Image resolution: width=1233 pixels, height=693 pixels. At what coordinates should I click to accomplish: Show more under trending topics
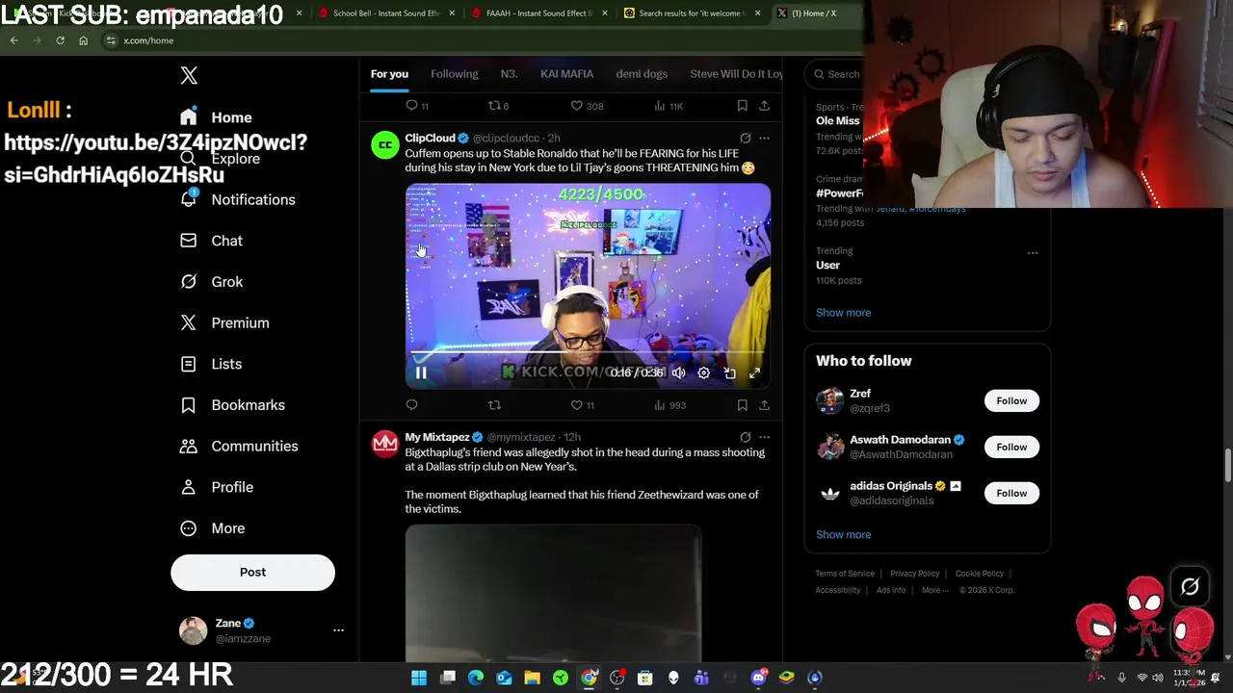click(843, 313)
